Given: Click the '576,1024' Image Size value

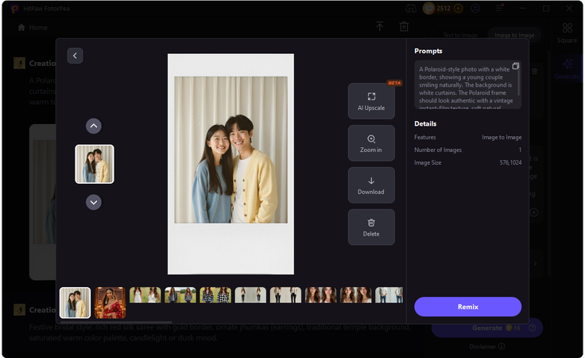Looking at the screenshot, I should (510, 162).
